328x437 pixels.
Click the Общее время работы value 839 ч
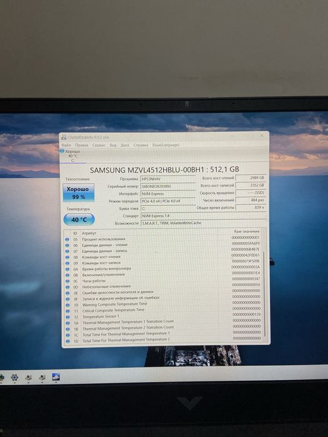[x=251, y=207]
